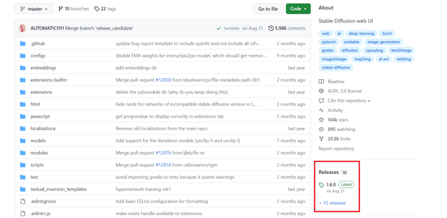Open pull request #12838 link
The width and height of the screenshot is (447, 218).
pyautogui.click(x=163, y=80)
